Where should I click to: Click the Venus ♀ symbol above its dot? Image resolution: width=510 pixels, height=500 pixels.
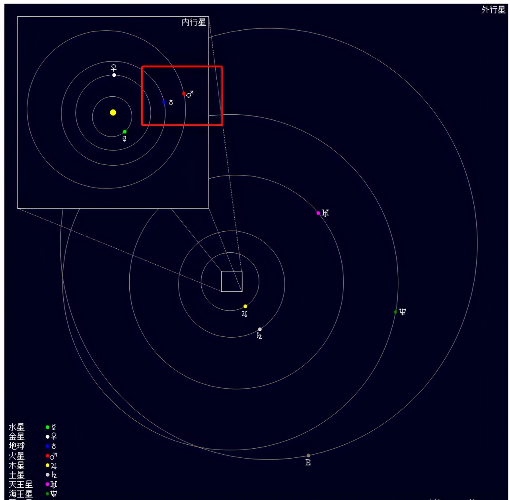pos(114,68)
